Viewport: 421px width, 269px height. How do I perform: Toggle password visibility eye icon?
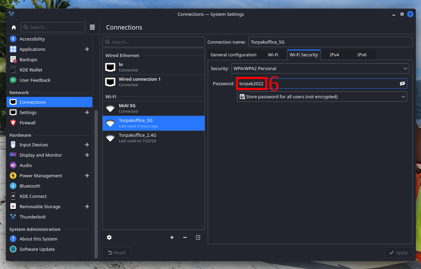[402, 83]
